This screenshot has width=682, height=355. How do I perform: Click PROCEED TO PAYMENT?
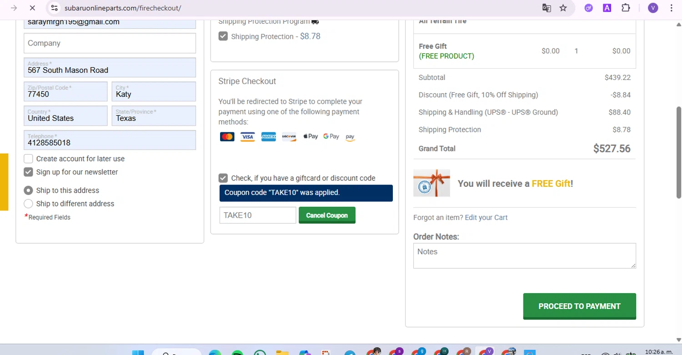coord(580,306)
